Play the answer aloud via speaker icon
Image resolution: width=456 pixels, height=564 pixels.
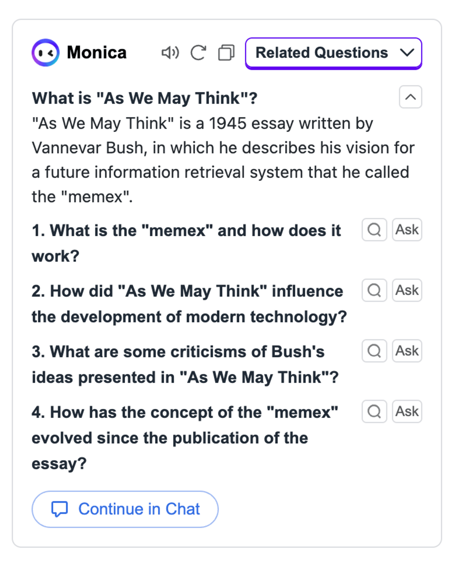(170, 53)
